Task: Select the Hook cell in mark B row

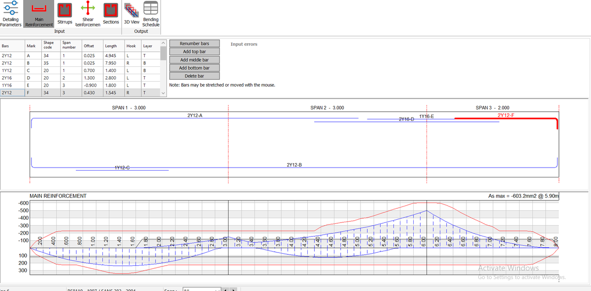Action: click(132, 63)
